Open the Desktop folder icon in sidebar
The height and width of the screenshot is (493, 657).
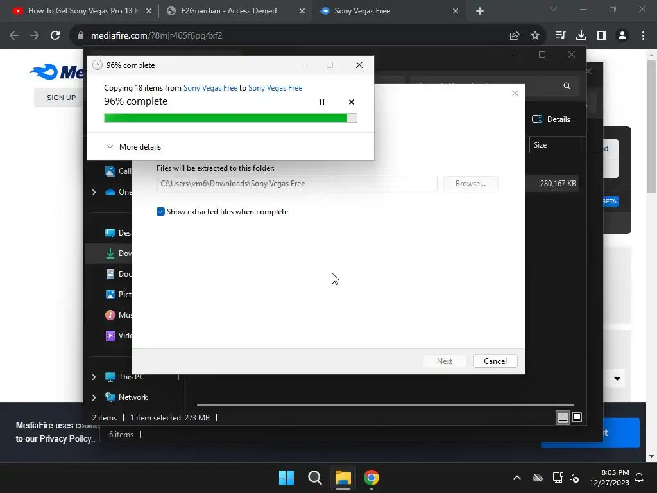pos(110,232)
